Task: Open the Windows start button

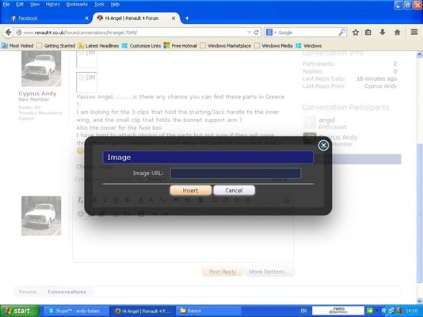Action: (20, 311)
